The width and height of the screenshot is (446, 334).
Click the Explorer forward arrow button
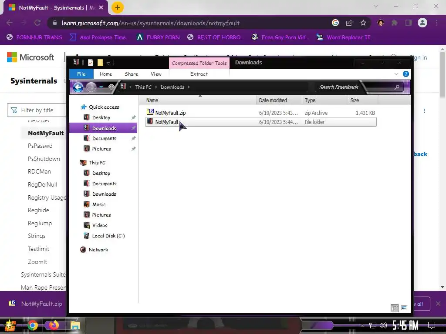(91, 87)
